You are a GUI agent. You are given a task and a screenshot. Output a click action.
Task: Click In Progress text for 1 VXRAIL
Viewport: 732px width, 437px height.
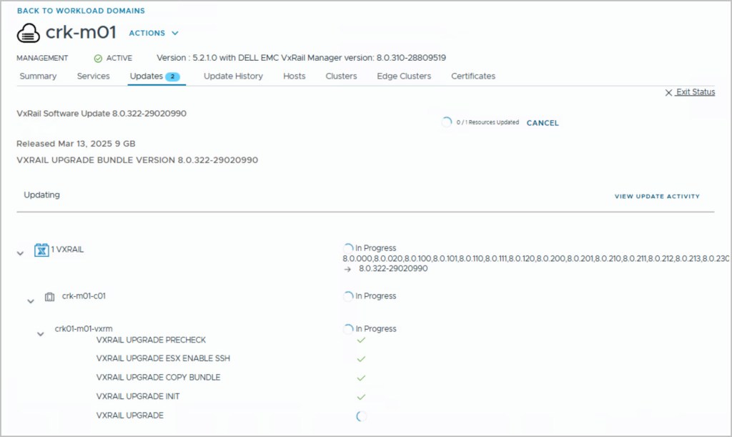(376, 248)
